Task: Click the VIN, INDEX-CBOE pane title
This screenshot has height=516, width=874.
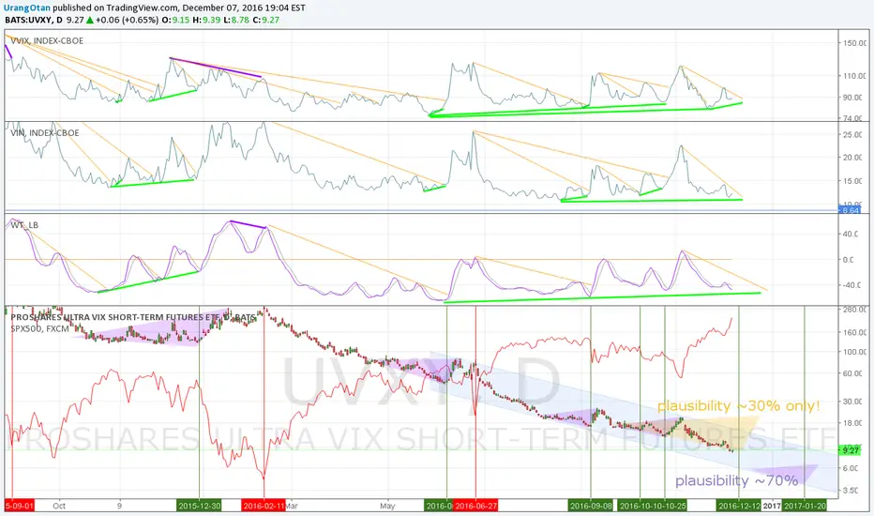Action: pos(45,133)
